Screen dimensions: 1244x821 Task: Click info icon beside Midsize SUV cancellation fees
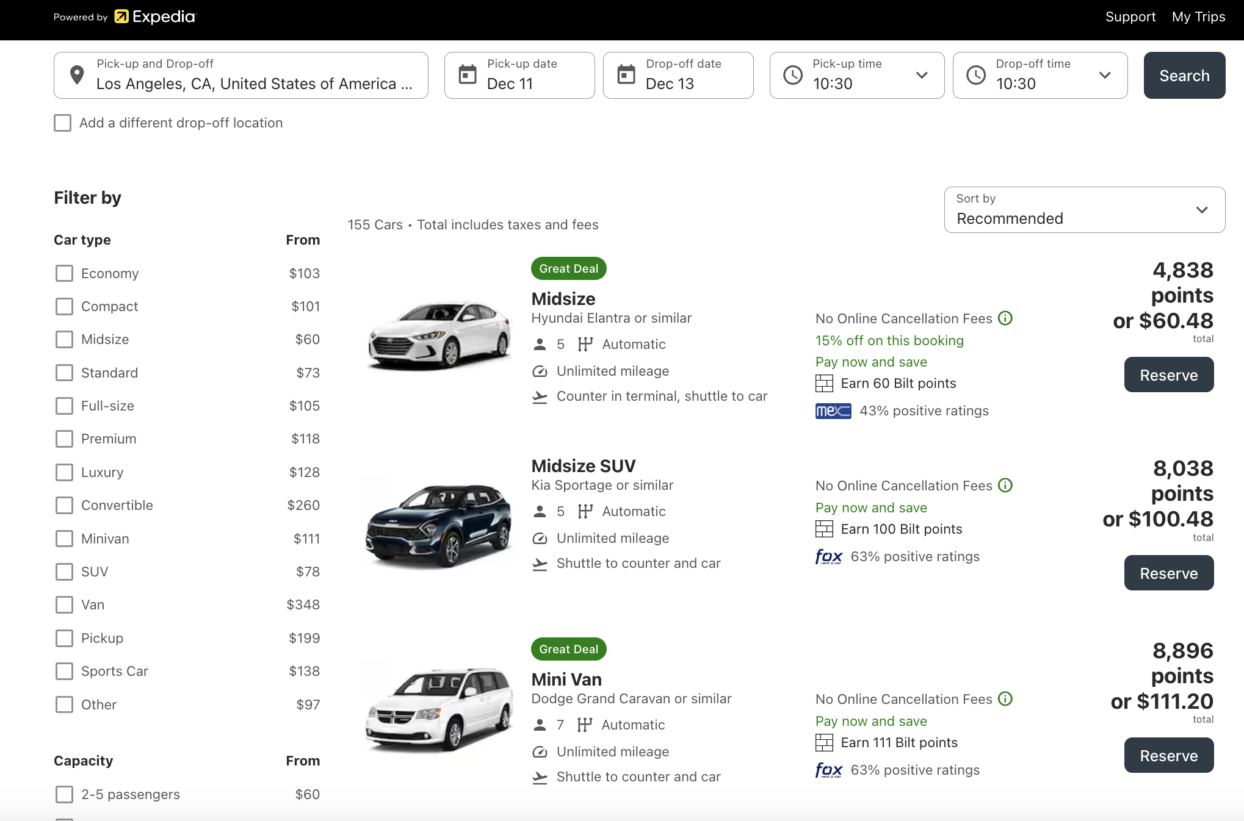tap(1005, 485)
